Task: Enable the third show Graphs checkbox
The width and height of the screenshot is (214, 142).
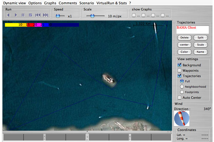Action: (153, 15)
